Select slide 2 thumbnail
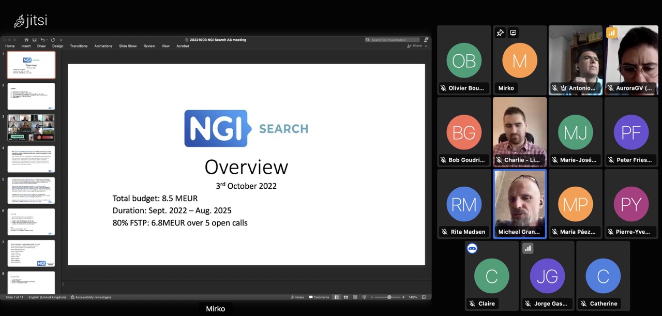The image size is (662, 316). pyautogui.click(x=31, y=96)
